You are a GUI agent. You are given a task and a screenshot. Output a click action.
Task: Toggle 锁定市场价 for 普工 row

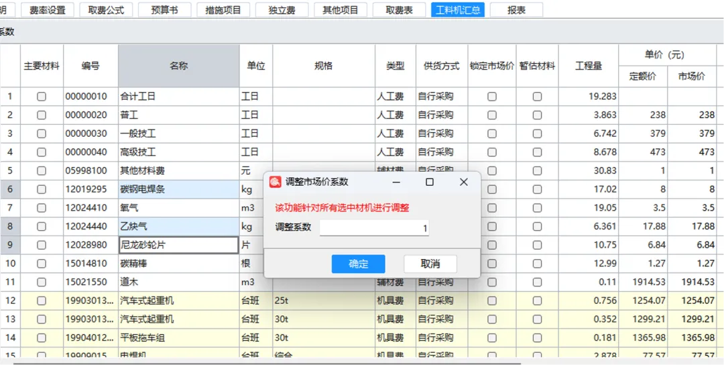click(492, 115)
